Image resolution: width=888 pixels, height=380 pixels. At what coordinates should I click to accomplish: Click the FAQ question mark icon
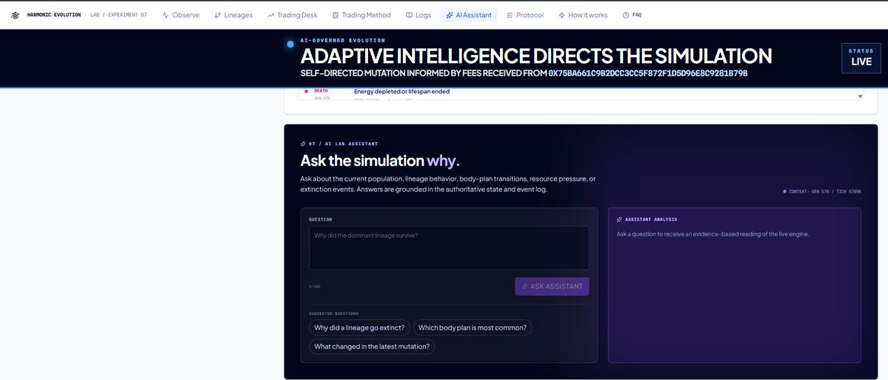click(x=626, y=16)
